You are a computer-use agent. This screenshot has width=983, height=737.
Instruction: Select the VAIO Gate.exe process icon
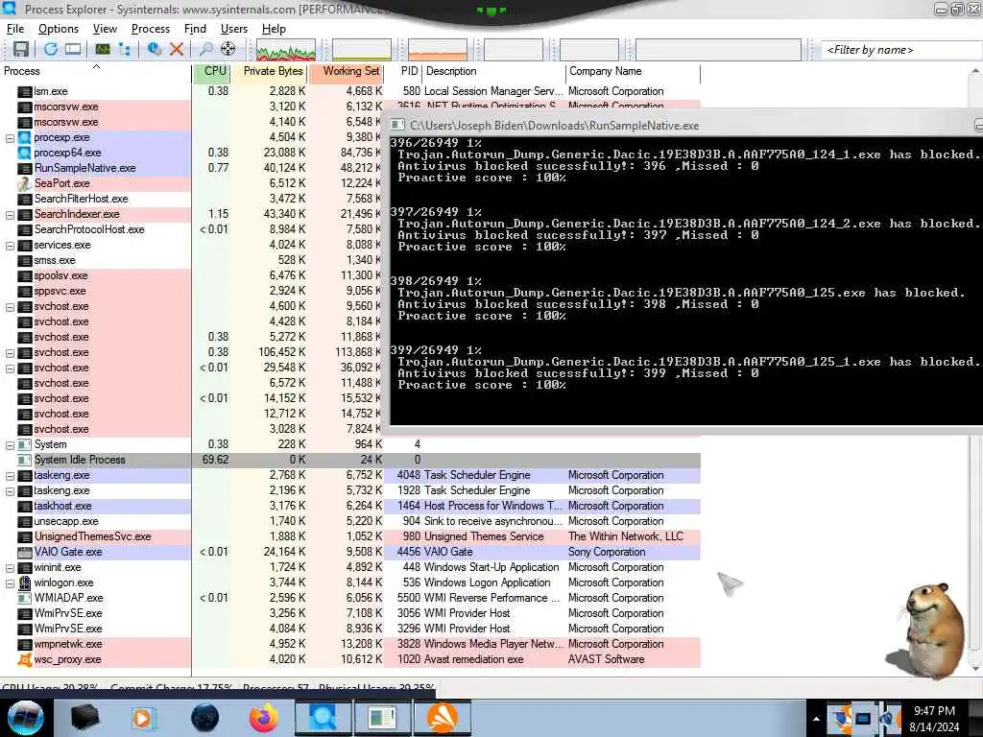25,552
